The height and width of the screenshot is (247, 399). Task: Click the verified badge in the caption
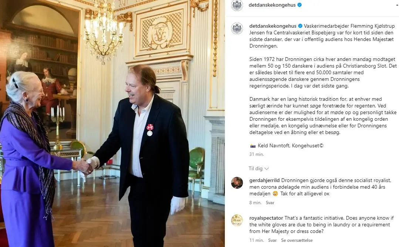(x=300, y=26)
